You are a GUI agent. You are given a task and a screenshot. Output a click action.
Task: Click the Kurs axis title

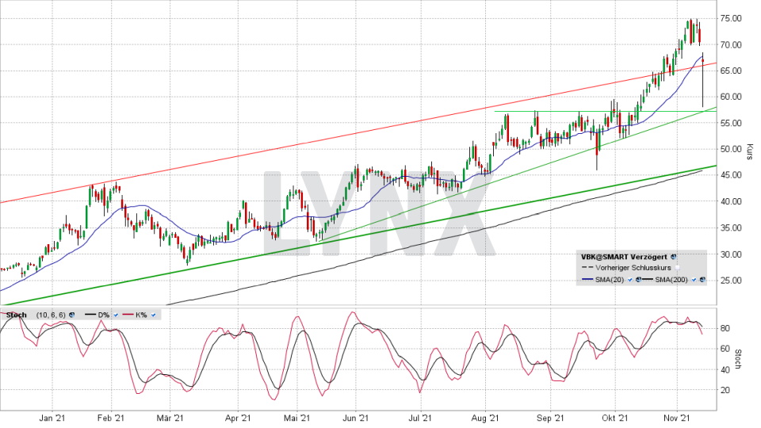750,151
